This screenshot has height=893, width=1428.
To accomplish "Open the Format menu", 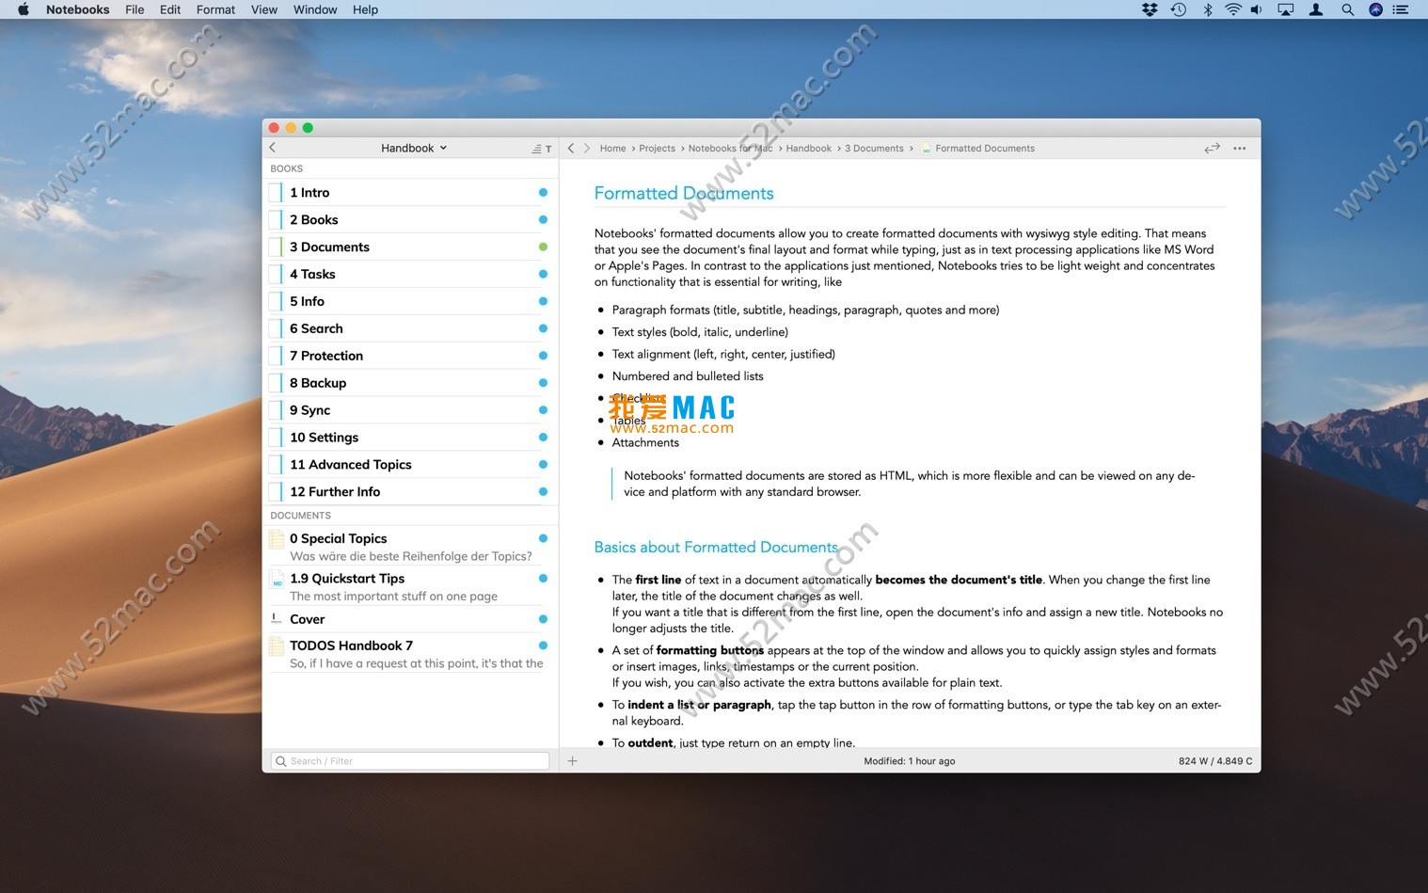I will tap(215, 9).
